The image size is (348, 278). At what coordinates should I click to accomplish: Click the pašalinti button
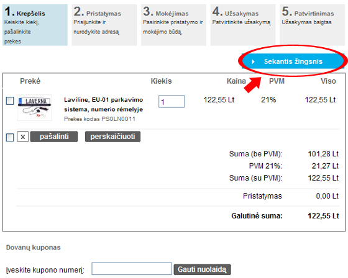coord(54,137)
